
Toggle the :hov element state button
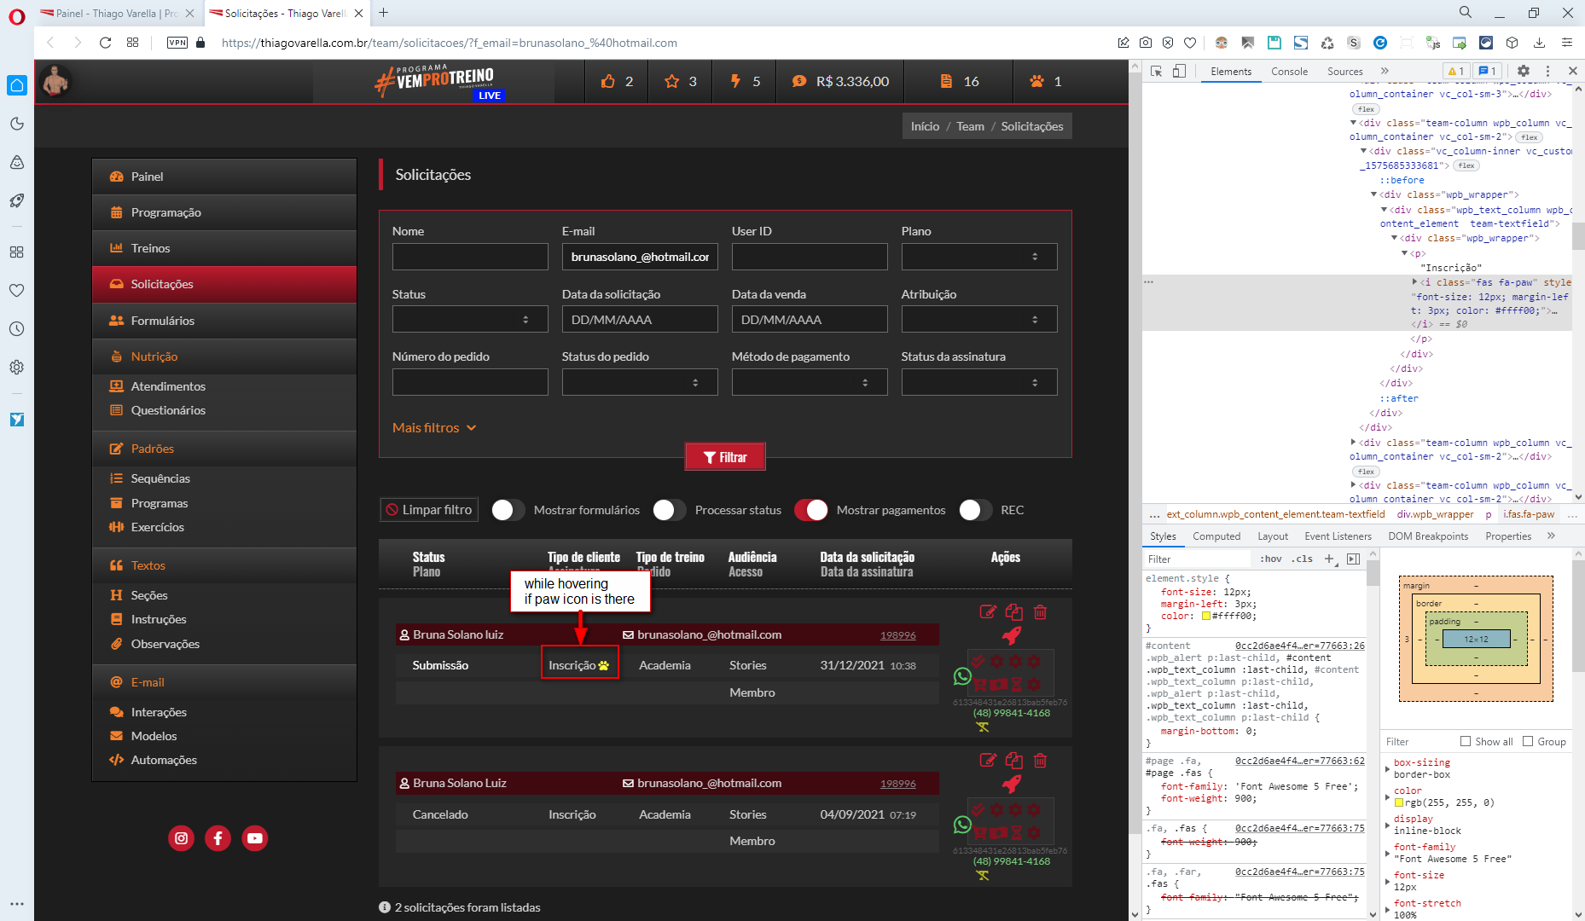(x=1271, y=559)
